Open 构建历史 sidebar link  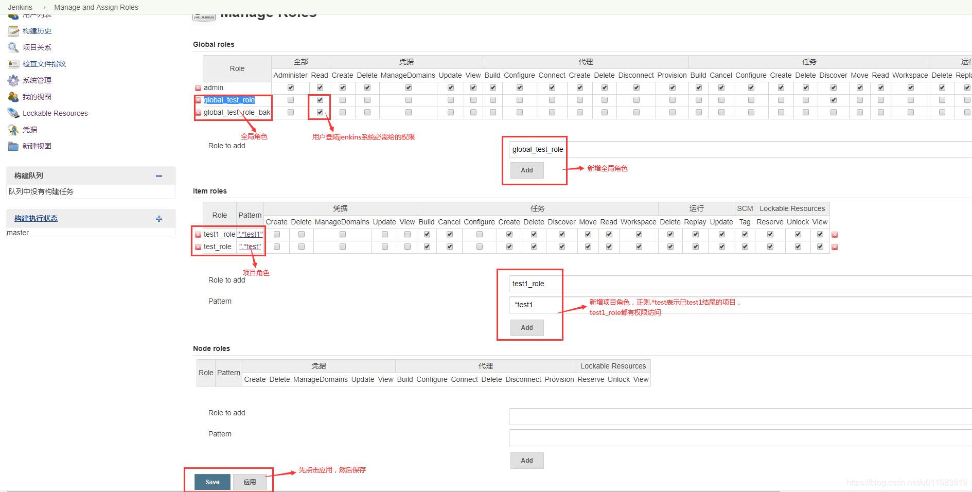click(37, 31)
